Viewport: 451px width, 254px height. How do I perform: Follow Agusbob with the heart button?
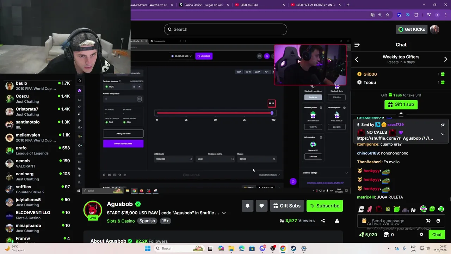click(x=261, y=206)
